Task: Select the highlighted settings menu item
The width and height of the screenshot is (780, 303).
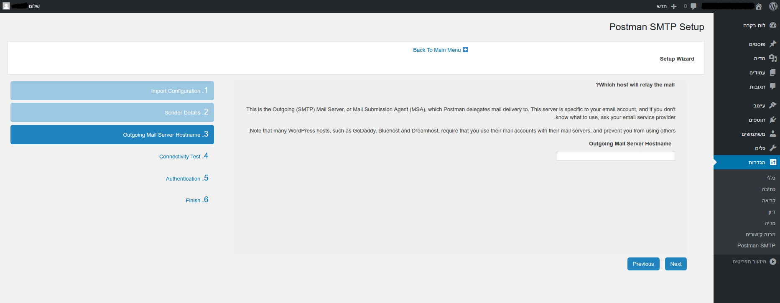Action: (757, 162)
